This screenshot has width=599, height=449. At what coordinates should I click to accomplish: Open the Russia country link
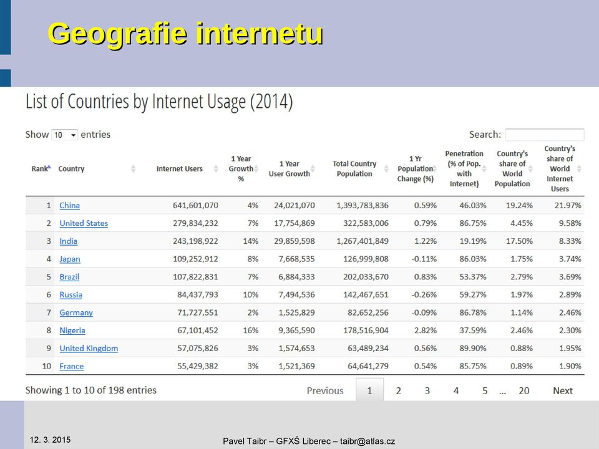(x=71, y=295)
